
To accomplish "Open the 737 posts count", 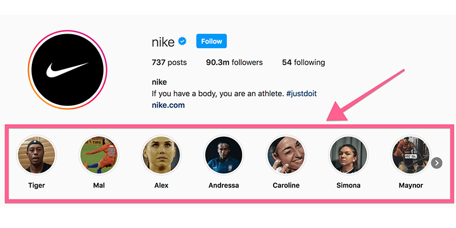I will 170,63.
